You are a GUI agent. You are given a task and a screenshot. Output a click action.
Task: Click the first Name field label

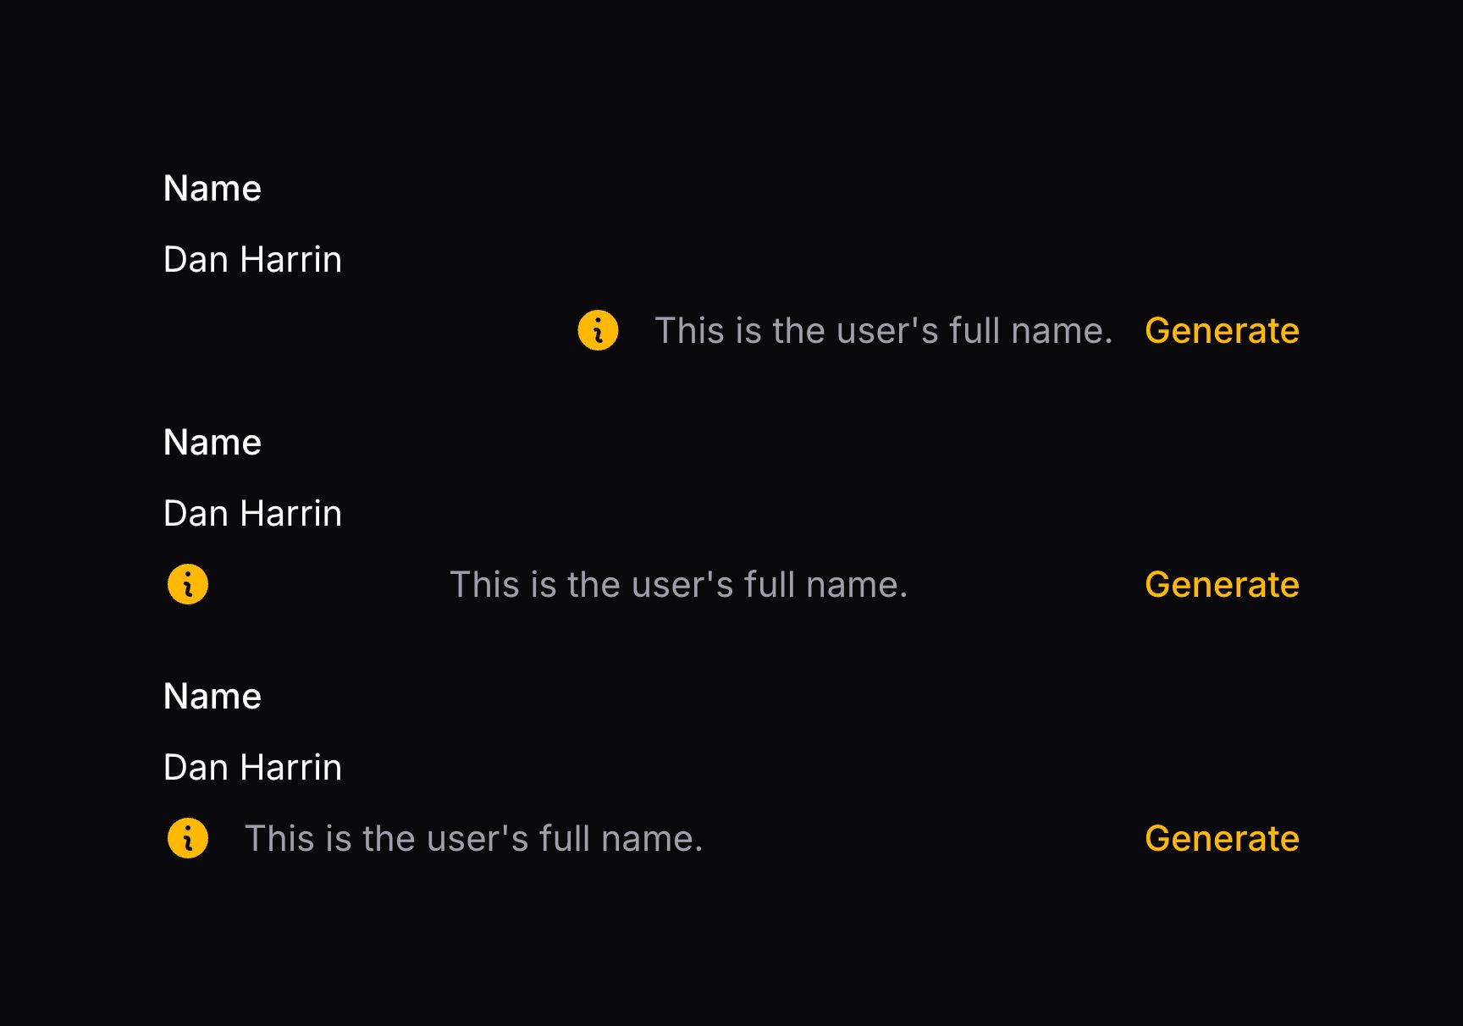click(x=213, y=187)
